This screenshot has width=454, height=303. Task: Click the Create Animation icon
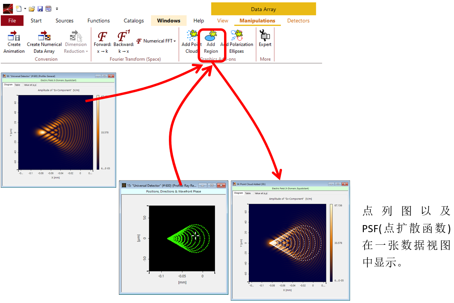14,37
